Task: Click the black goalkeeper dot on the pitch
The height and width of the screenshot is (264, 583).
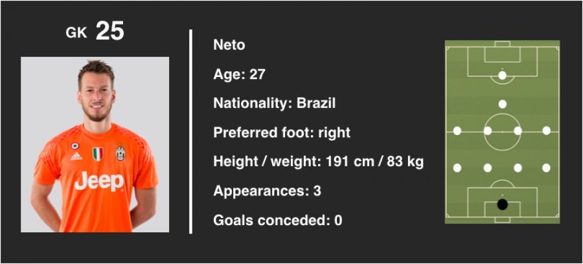Action: point(502,204)
